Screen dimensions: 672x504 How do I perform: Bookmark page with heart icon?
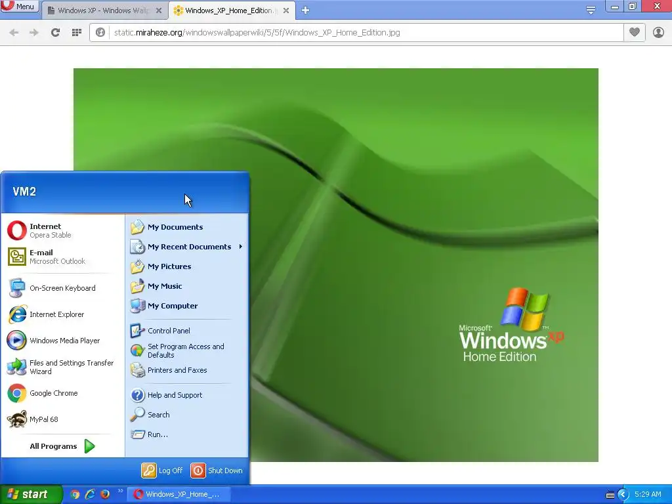[x=635, y=32]
